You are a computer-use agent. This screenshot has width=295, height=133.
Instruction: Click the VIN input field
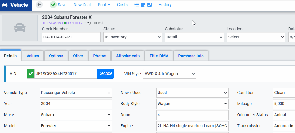click(x=66, y=74)
